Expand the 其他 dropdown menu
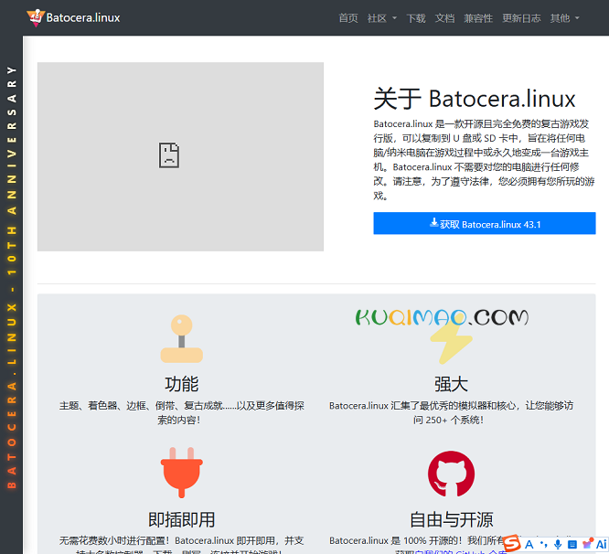 click(565, 18)
